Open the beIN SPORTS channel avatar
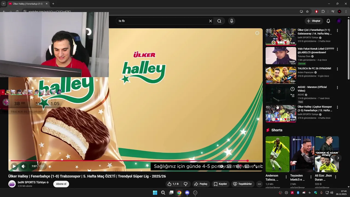This screenshot has width=350, height=197. pos(12,184)
